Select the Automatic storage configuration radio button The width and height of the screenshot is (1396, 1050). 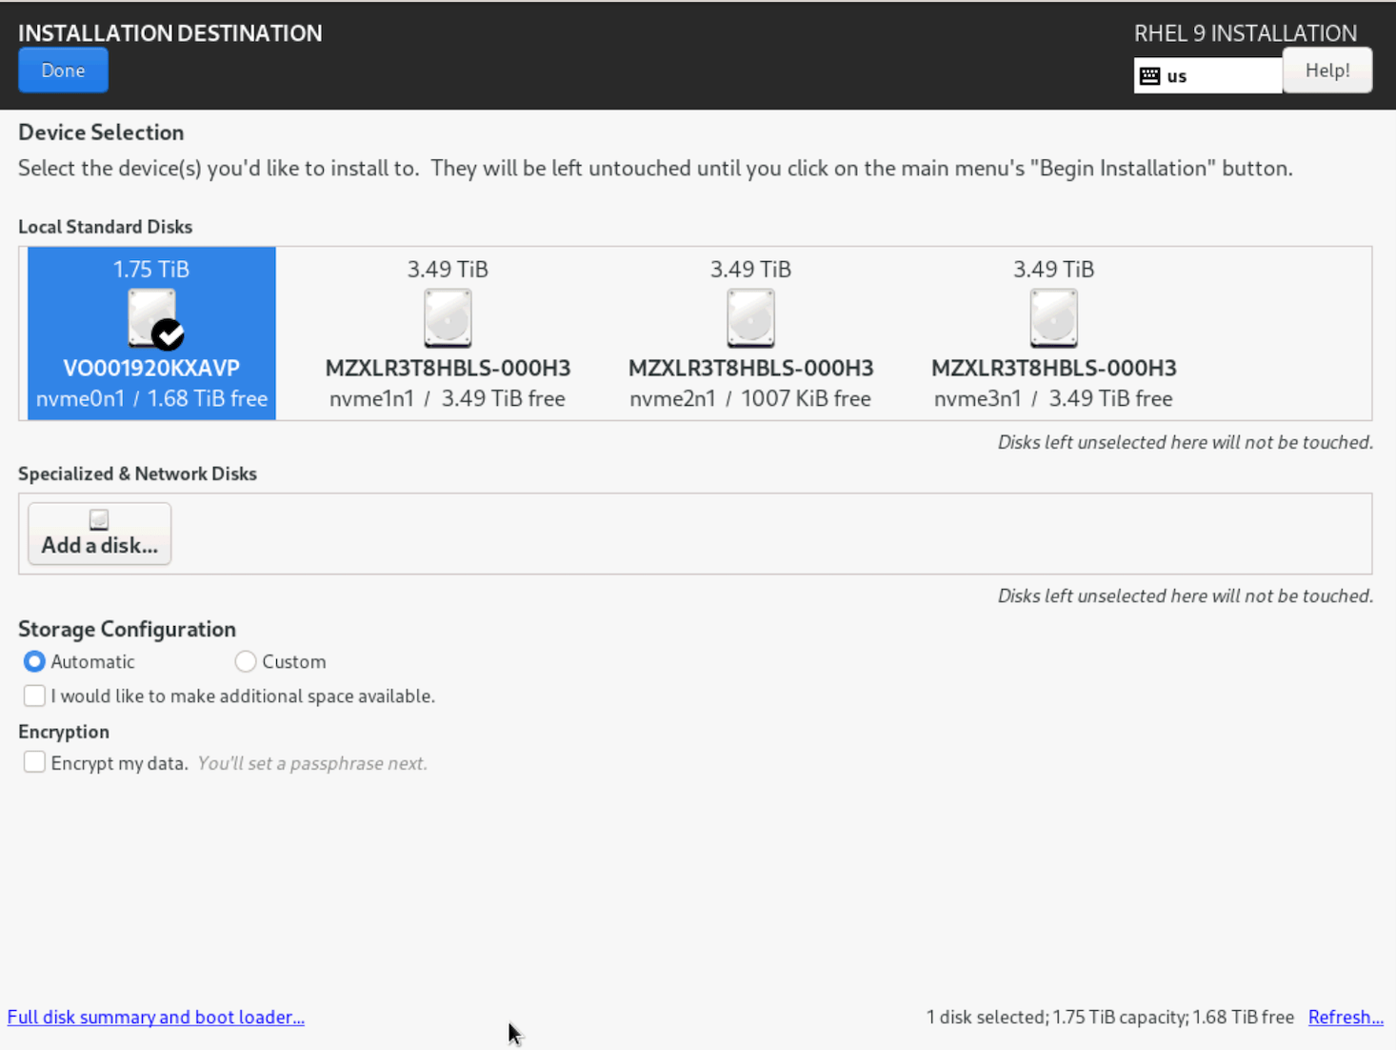(33, 661)
